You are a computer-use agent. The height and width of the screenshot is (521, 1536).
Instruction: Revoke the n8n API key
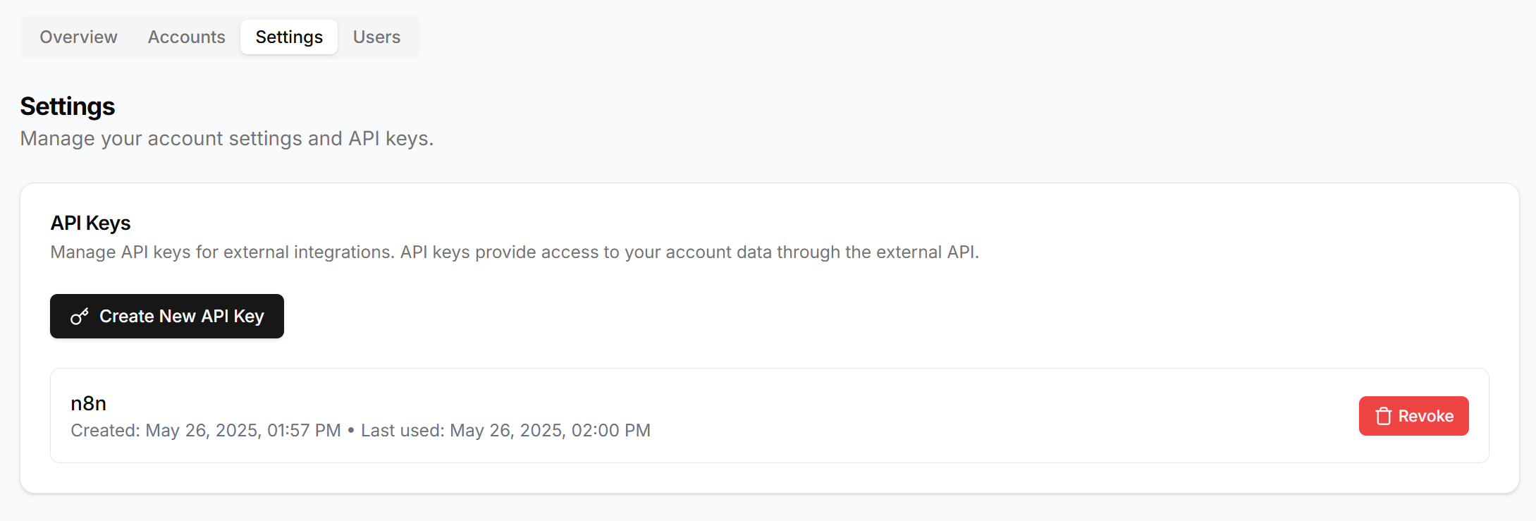click(x=1413, y=416)
